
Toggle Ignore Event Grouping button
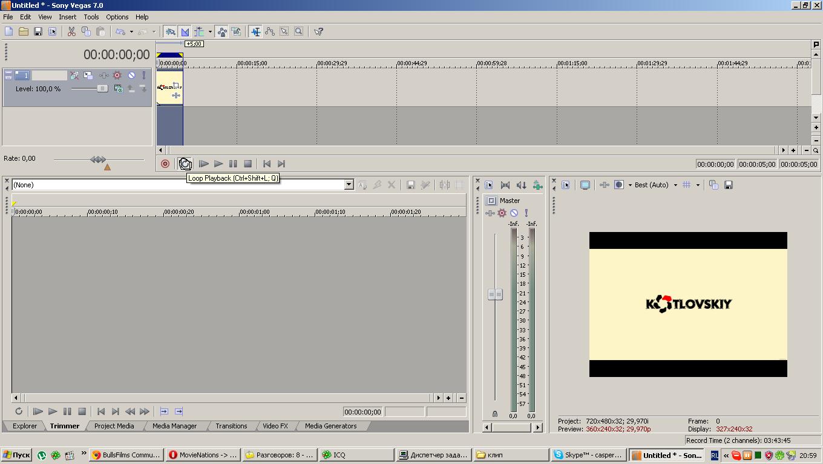[x=236, y=31]
